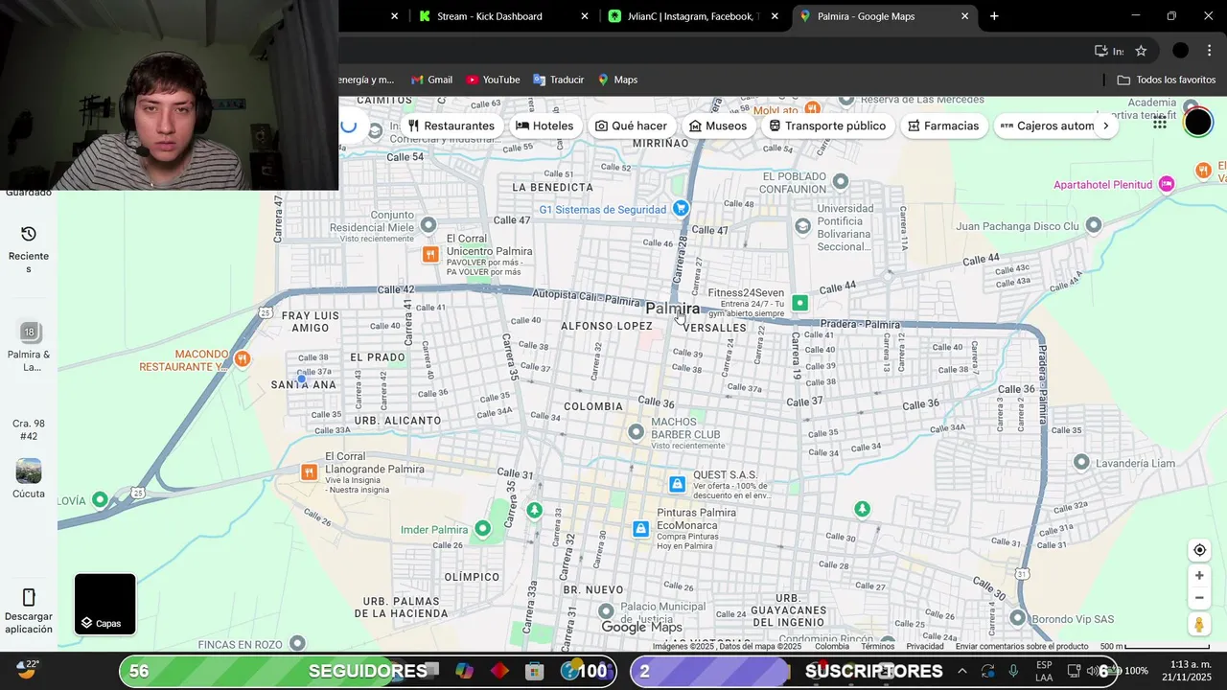Click MACHOS BARBER CLUB marker

636,432
